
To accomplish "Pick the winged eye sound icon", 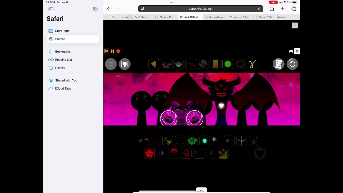I will tap(241, 141).
